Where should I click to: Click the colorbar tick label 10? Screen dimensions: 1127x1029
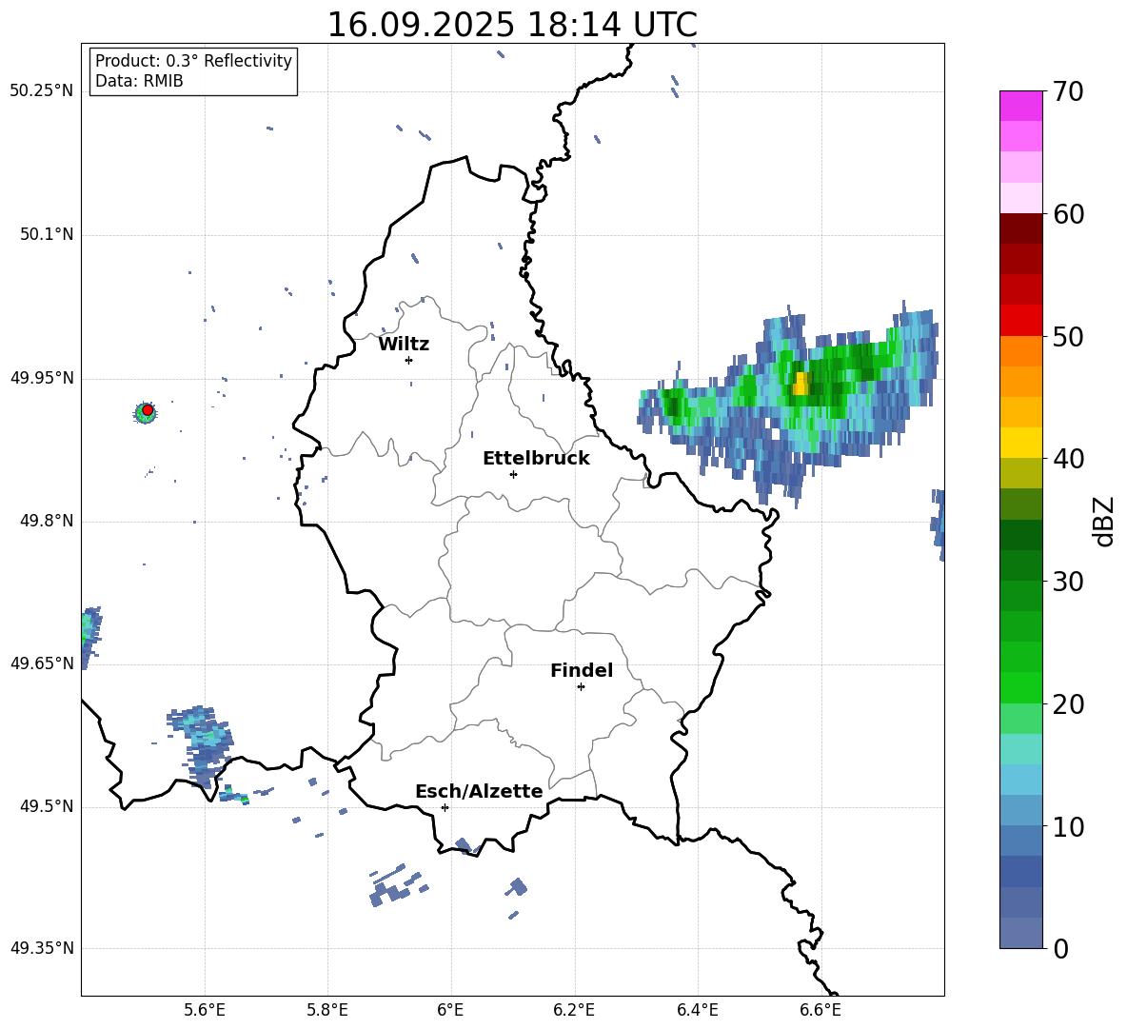click(x=1068, y=827)
